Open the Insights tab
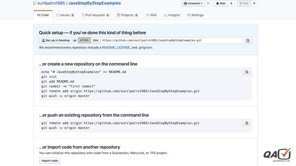The width and height of the screenshot is (296, 166). [172, 15]
